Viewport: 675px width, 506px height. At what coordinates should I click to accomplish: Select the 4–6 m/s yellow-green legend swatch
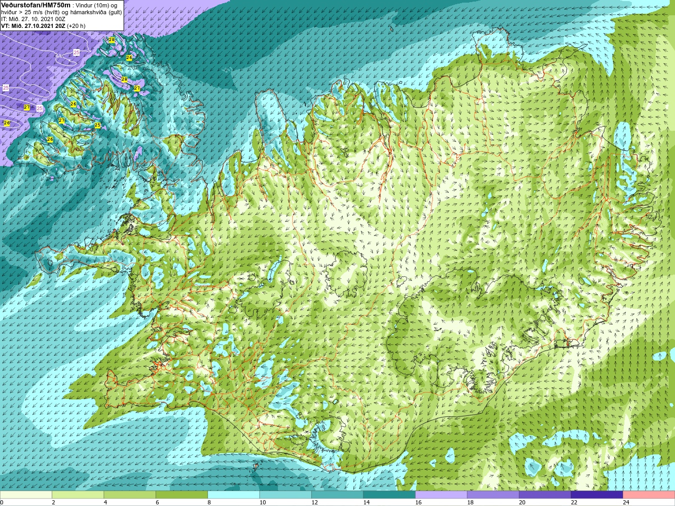[x=130, y=495]
